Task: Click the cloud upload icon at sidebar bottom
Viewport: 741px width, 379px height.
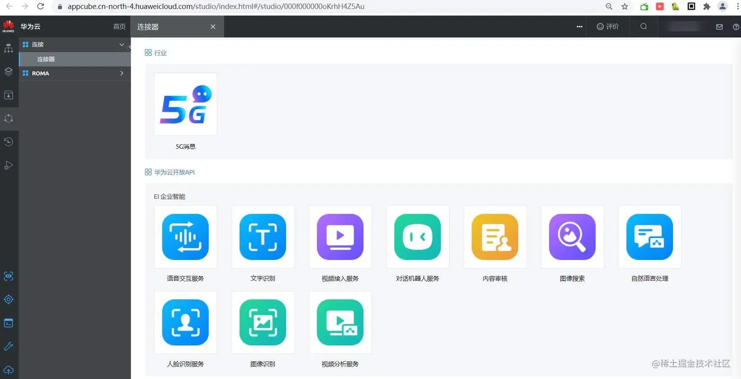Action: coord(8,370)
